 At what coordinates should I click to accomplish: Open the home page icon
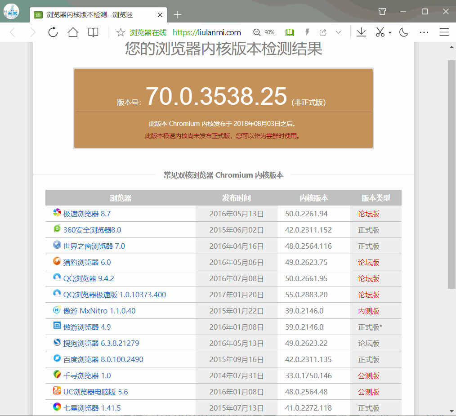(73, 32)
